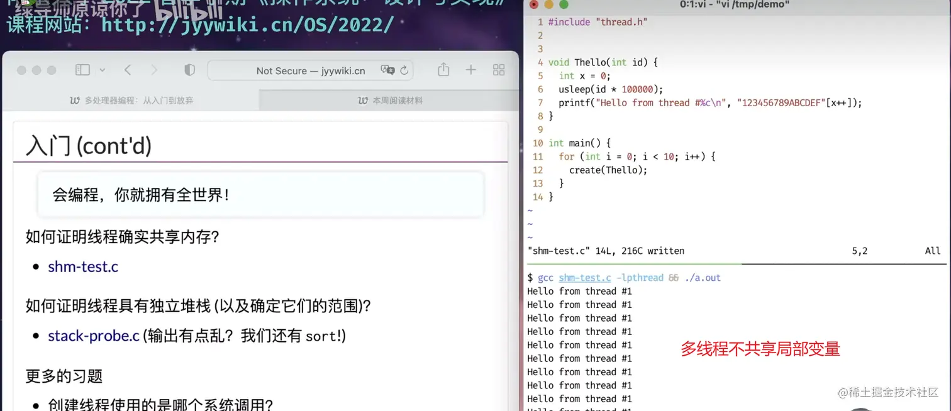Minimize the terminal with yellow button

[548, 4]
